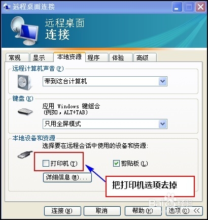The height and width of the screenshot is (220, 208).
Task: Click the USB plug icon for local devices
Action: point(25,154)
